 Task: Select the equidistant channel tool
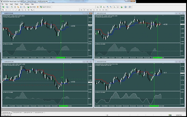tap(19, 10)
